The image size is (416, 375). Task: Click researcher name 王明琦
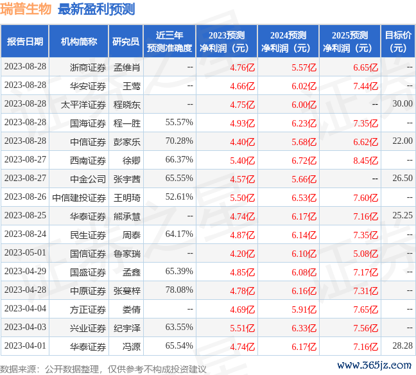pos(127,198)
